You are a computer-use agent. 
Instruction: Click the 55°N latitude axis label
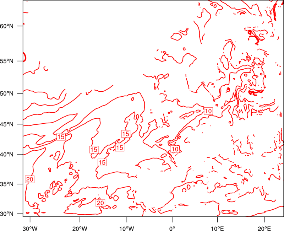[x=7, y=61]
